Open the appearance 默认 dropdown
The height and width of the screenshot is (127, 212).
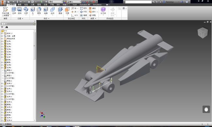[74, 2]
